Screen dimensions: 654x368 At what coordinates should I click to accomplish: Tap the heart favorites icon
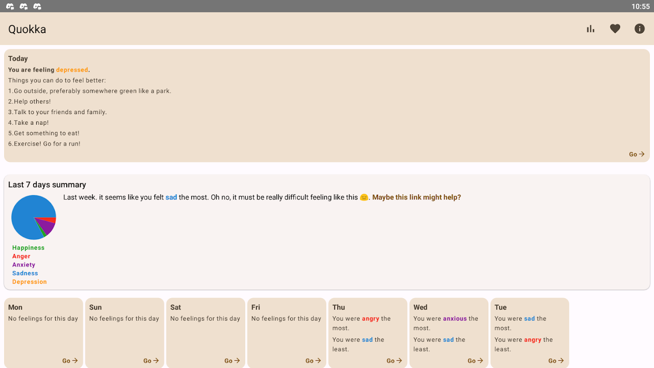tap(615, 29)
